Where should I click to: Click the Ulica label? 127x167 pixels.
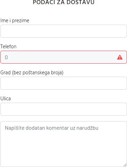5,99
